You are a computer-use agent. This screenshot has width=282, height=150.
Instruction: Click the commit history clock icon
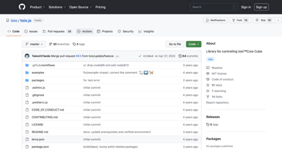tap(180, 56)
